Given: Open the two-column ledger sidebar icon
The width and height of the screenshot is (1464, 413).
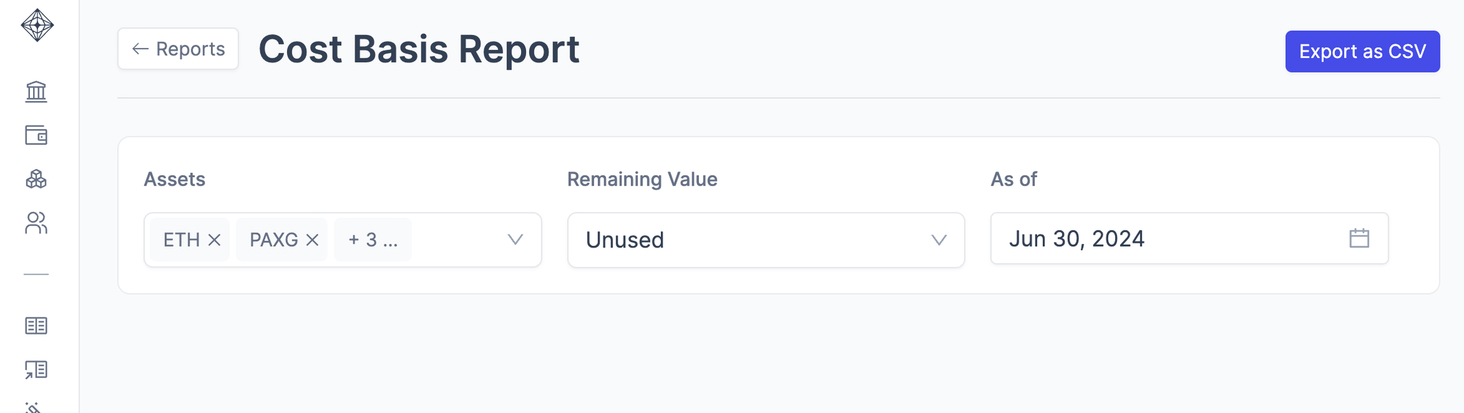Looking at the screenshot, I should coord(36,326).
